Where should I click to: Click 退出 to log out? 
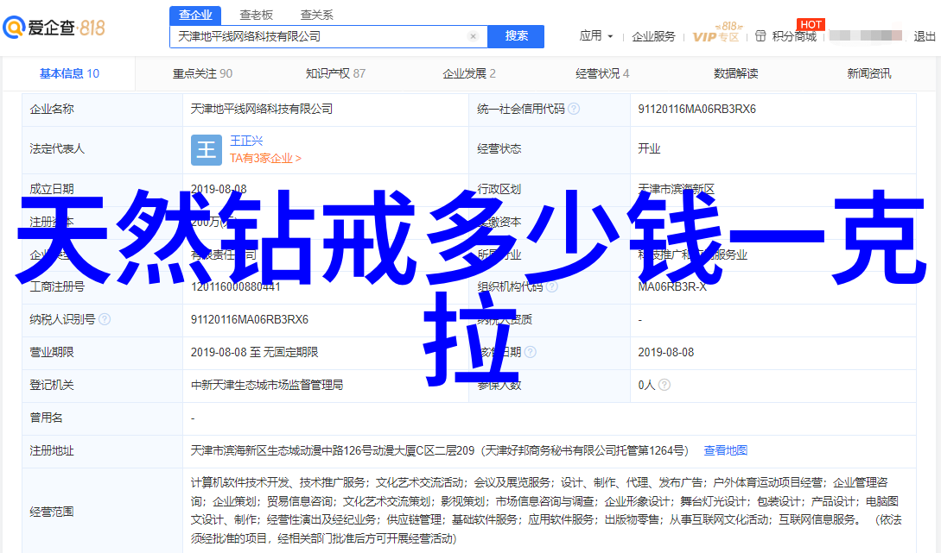(x=925, y=36)
